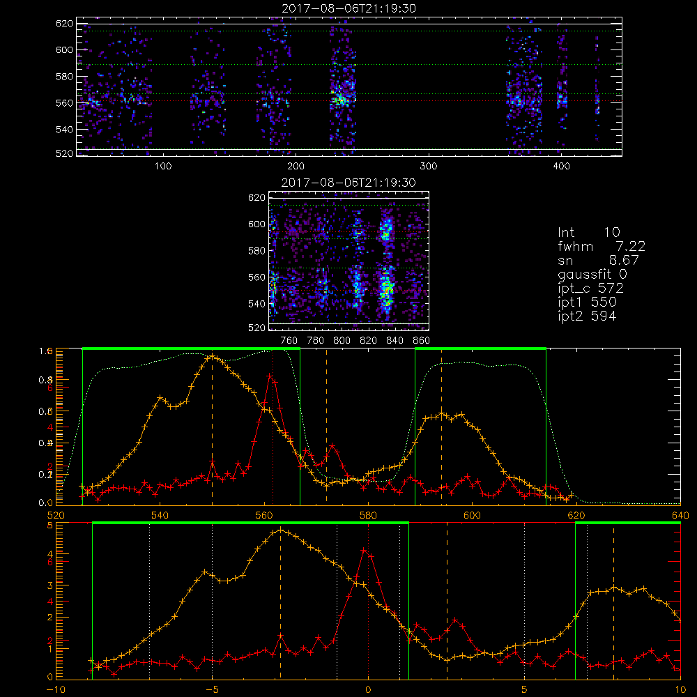Click the 'ipt2 594' value
This screenshot has height=697, width=697.
click(587, 316)
